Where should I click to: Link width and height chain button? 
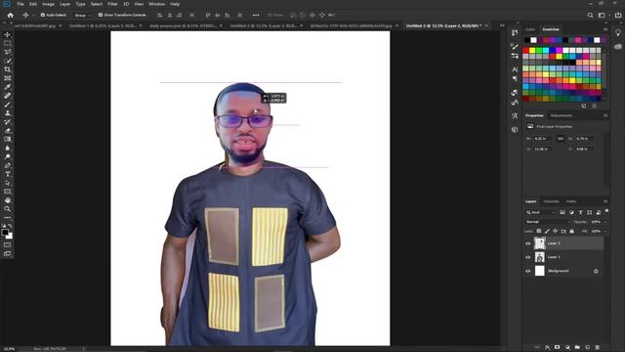click(561, 139)
